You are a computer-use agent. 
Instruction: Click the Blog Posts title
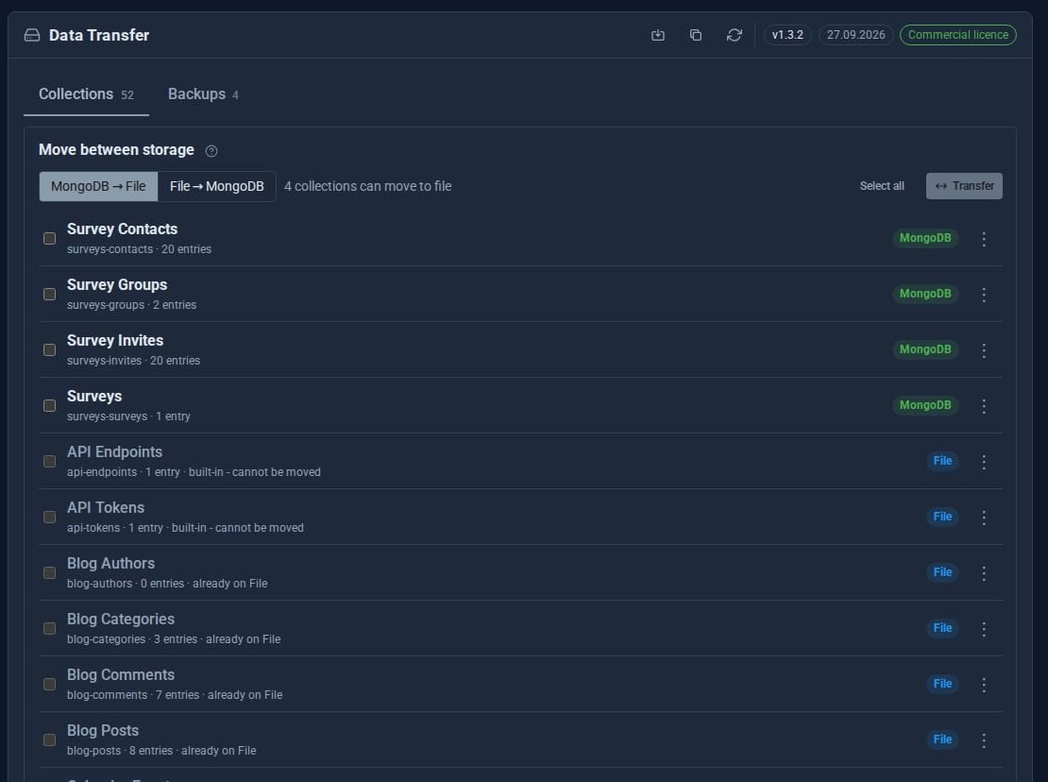click(103, 731)
